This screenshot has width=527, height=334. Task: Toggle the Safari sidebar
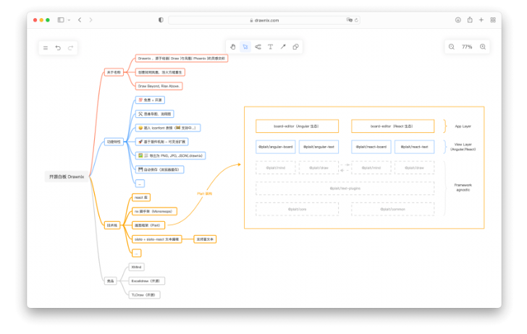[x=61, y=20]
